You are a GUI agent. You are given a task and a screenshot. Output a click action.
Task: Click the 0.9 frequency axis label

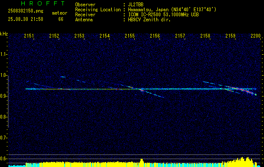click(3, 96)
